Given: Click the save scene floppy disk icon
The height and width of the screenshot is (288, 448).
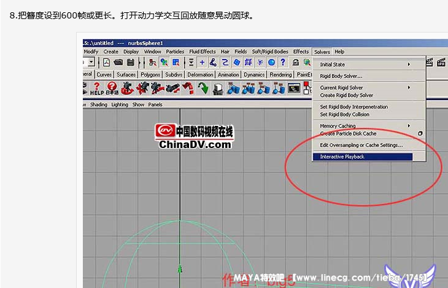Looking at the screenshot, I should (130, 63).
